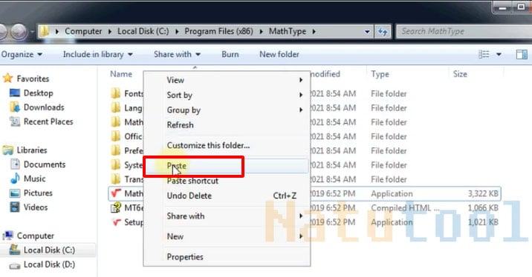Open the address bar history dropdown
Image resolution: width=532 pixels, height=277 pixels.
pos(367,31)
